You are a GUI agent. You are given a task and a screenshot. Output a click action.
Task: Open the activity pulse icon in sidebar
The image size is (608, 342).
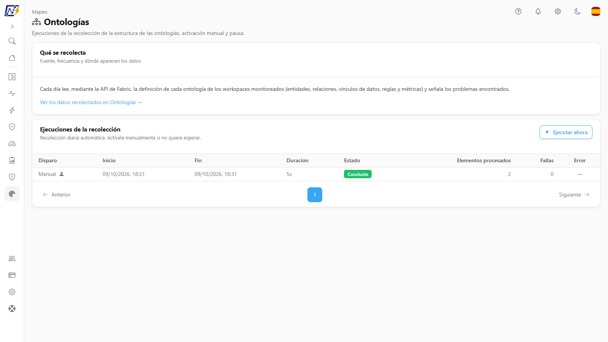click(12, 93)
